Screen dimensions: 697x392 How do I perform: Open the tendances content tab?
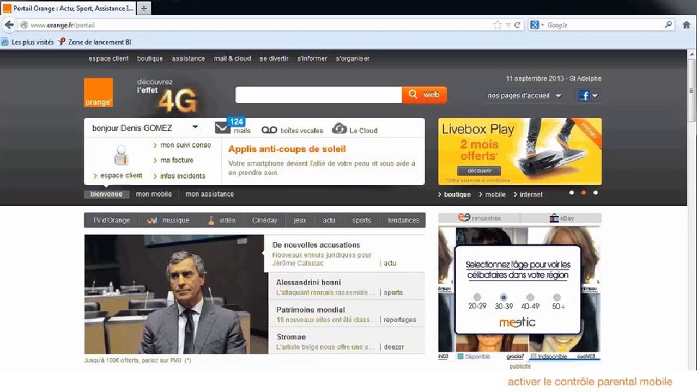coord(403,220)
